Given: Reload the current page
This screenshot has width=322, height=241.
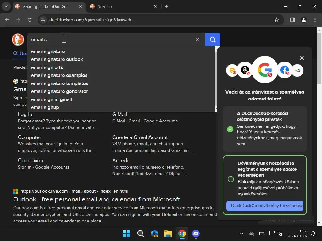Looking at the screenshot, I should [x=30, y=20].
